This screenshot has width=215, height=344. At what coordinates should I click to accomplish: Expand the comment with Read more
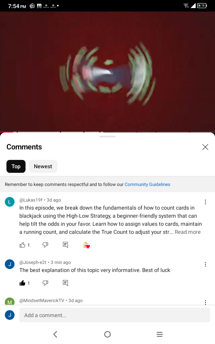(188, 232)
